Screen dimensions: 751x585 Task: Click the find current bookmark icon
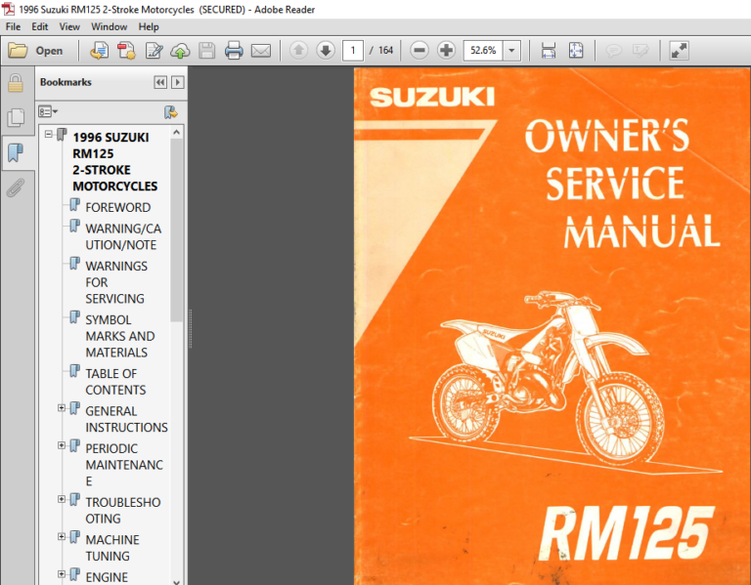point(170,112)
